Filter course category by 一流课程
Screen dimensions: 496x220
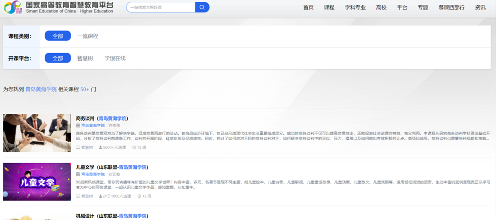[x=87, y=36]
